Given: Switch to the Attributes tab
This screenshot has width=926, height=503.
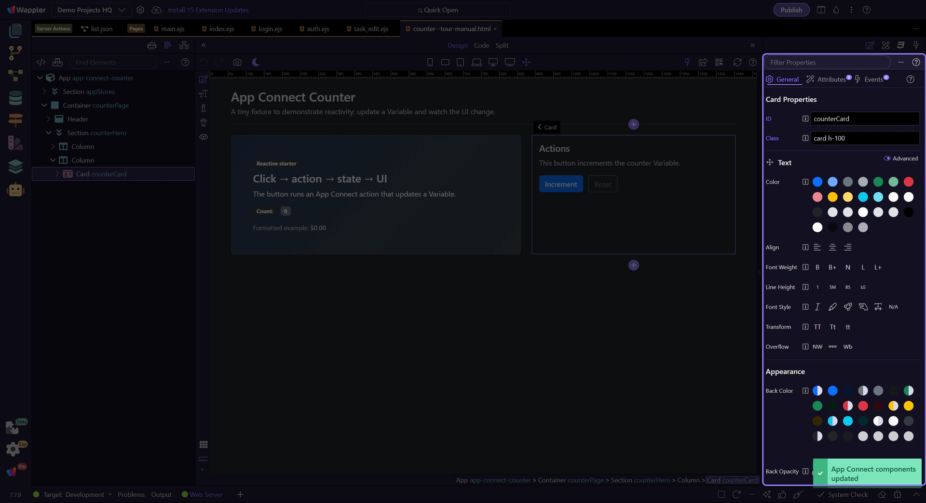Looking at the screenshot, I should click(x=831, y=79).
